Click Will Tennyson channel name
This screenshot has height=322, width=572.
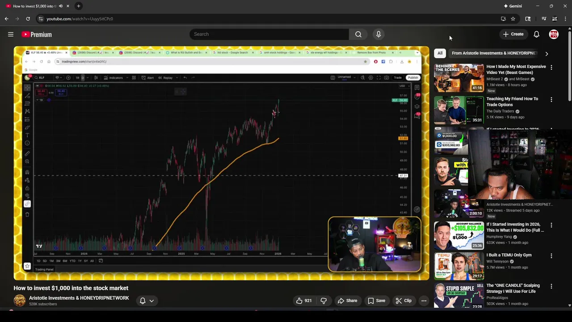point(497,261)
